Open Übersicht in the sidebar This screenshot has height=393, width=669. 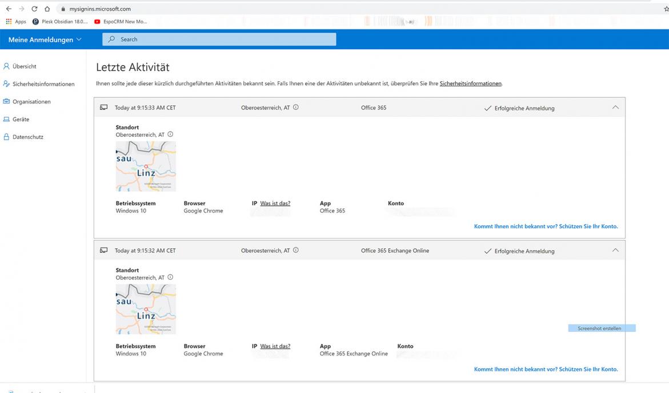[x=25, y=66]
